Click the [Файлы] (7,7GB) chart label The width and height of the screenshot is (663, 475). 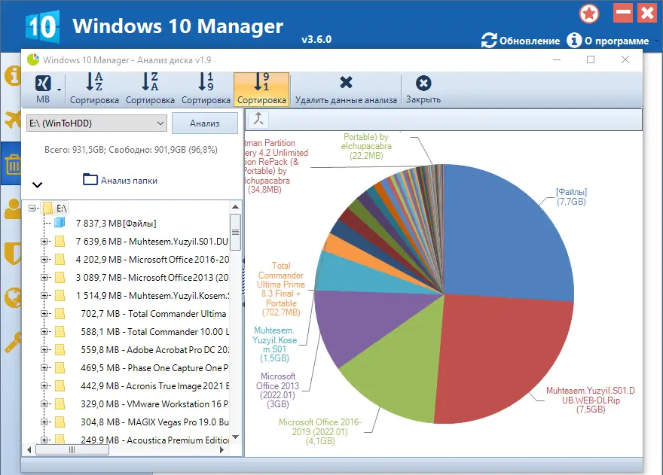coord(571,196)
